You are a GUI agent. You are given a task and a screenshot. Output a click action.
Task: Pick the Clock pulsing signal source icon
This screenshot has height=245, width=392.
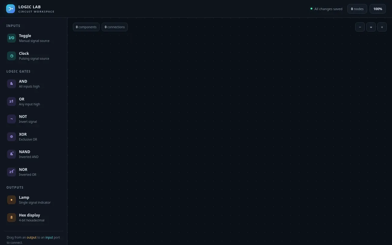[11, 56]
